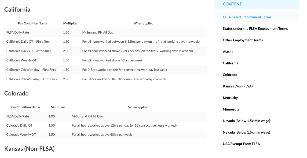Click California link in the content sidebar
Viewport: 307px width, 158px height.
pos(230,63)
